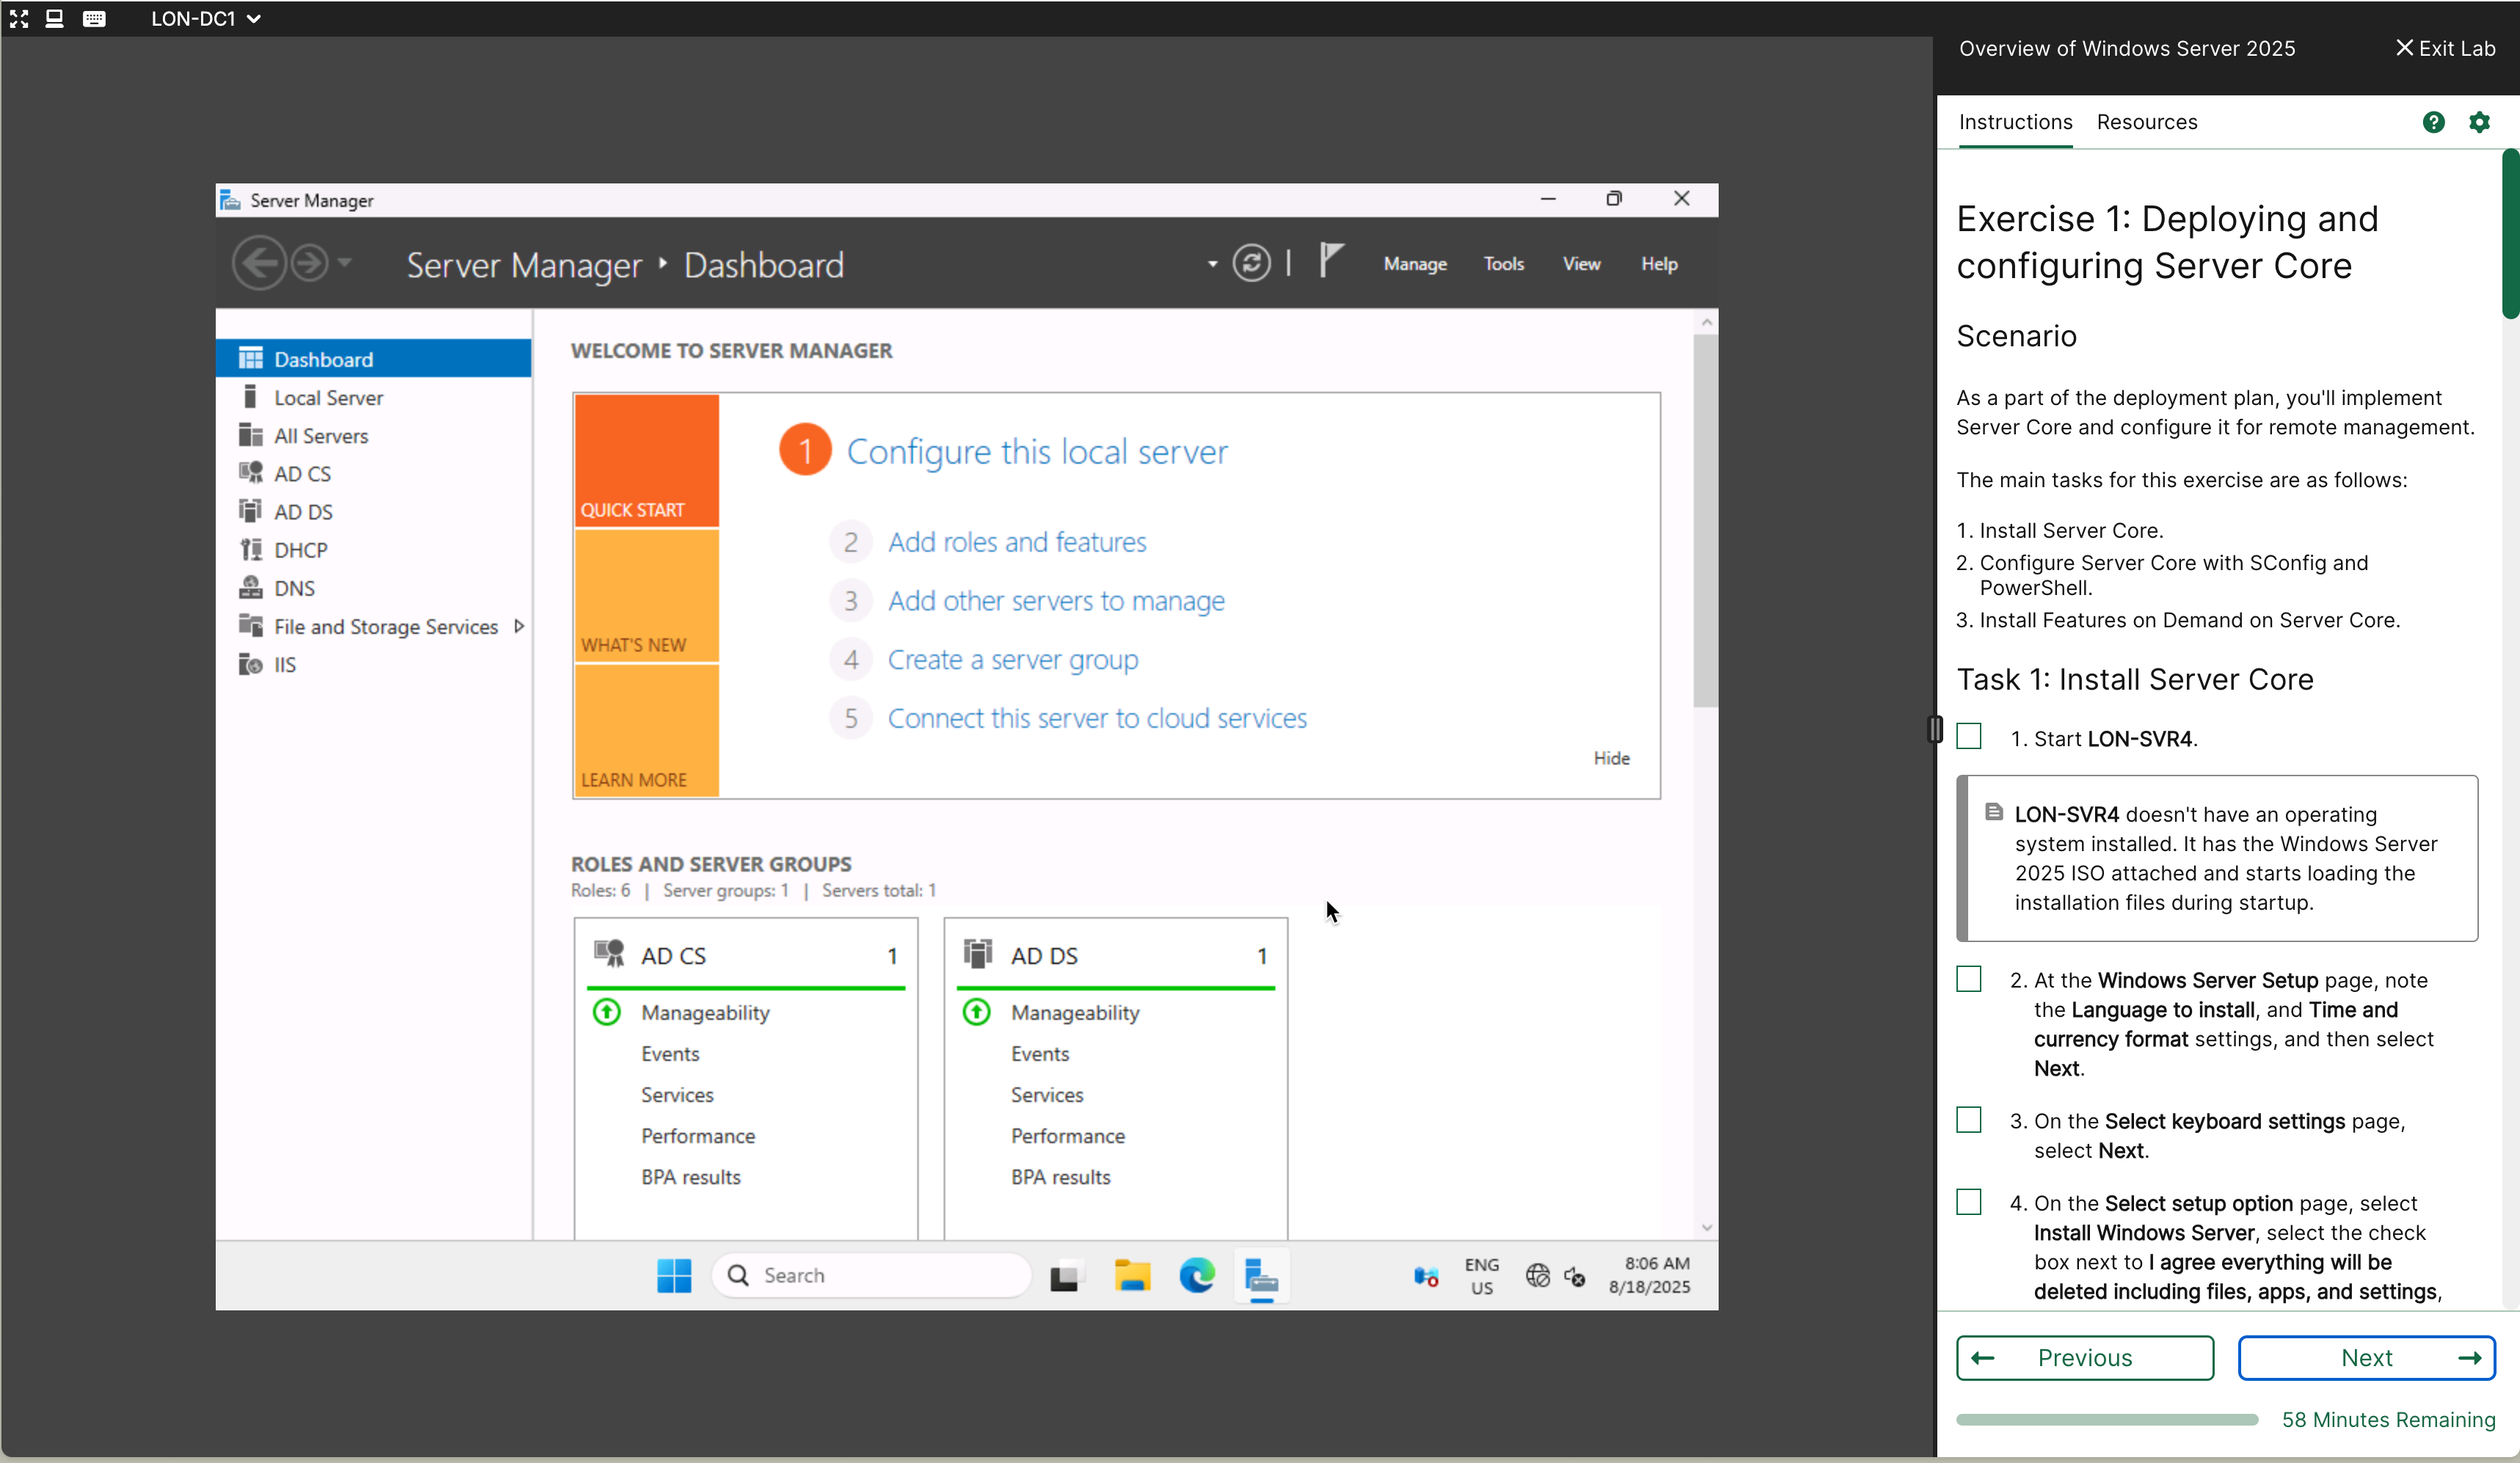
Task: Open Task View on the taskbar
Action: tap(1066, 1276)
